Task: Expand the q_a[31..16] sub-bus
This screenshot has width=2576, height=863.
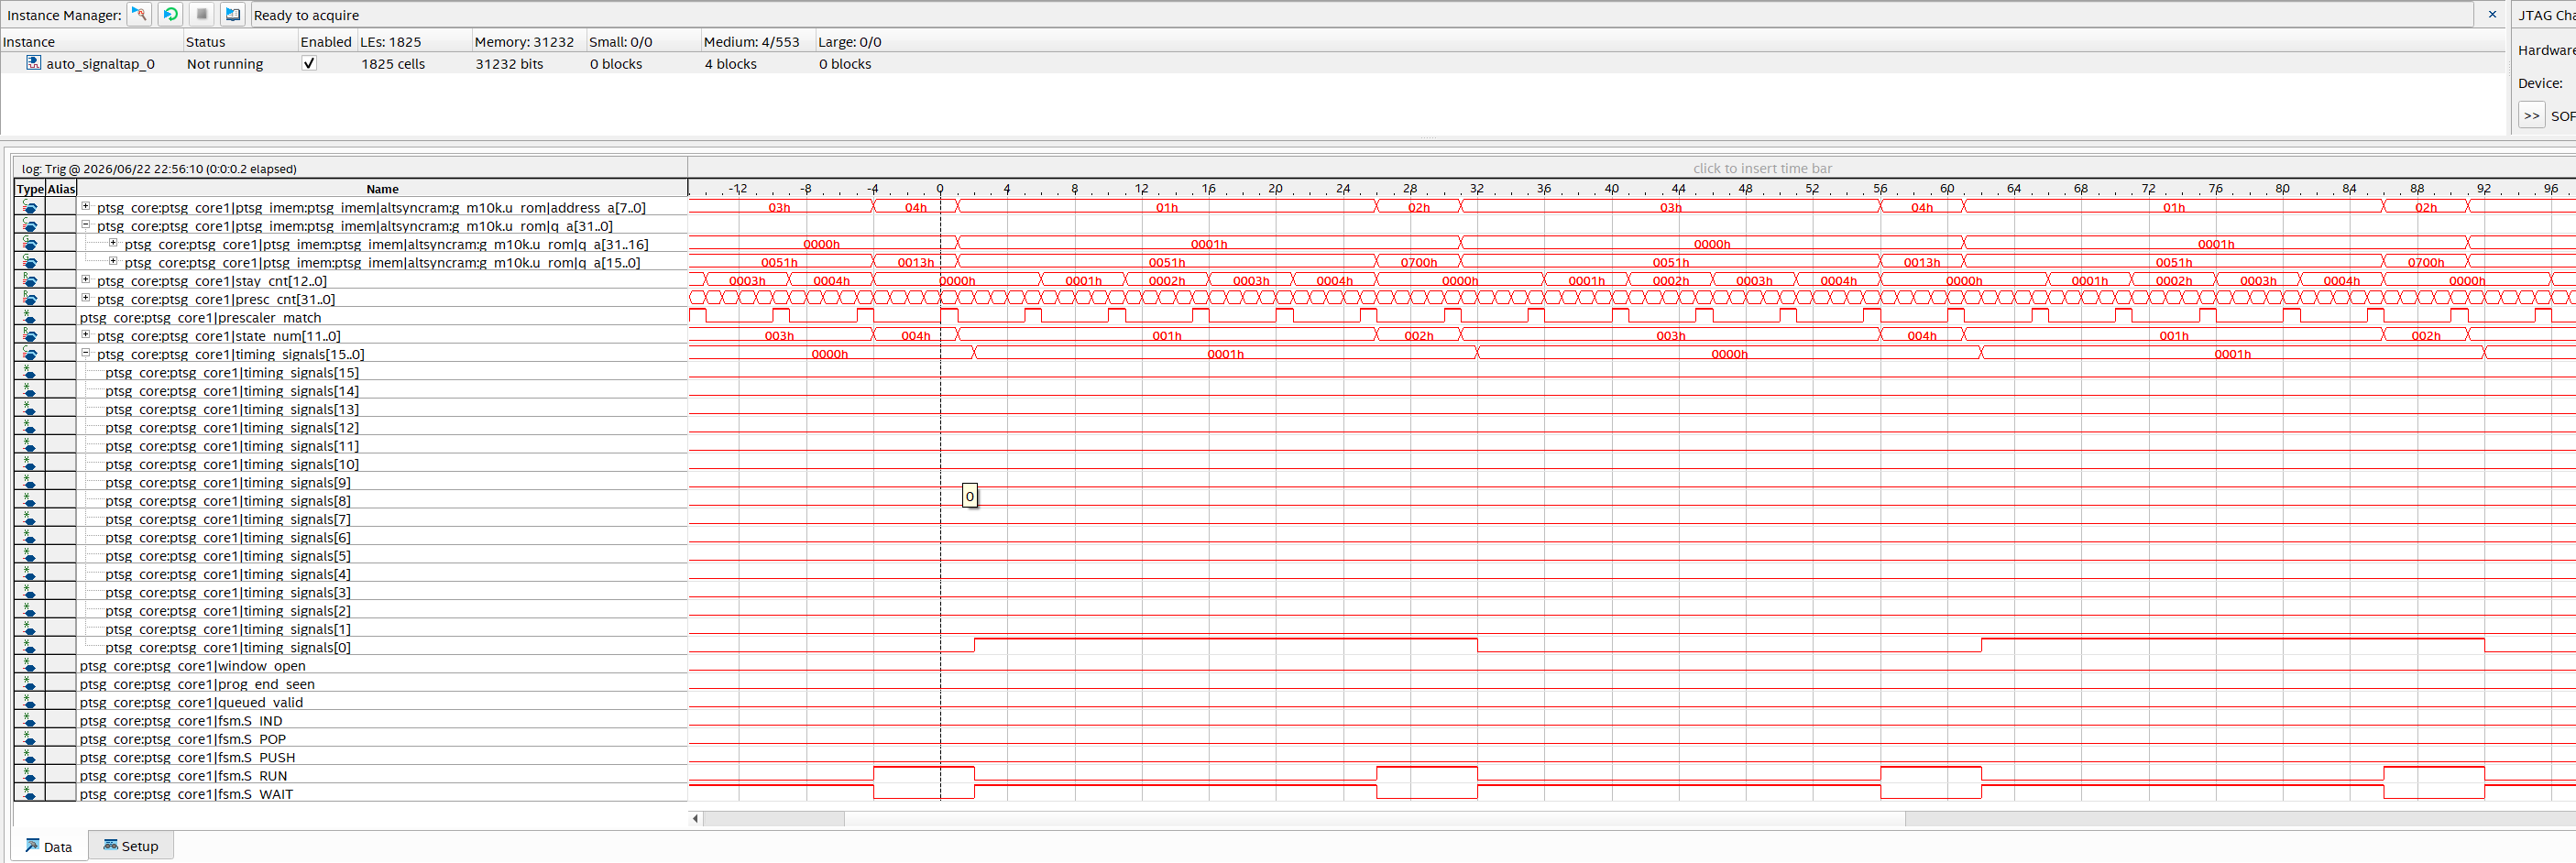Action: 113,243
